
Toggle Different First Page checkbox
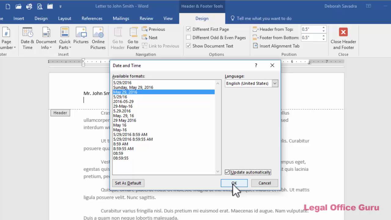pyautogui.click(x=188, y=29)
